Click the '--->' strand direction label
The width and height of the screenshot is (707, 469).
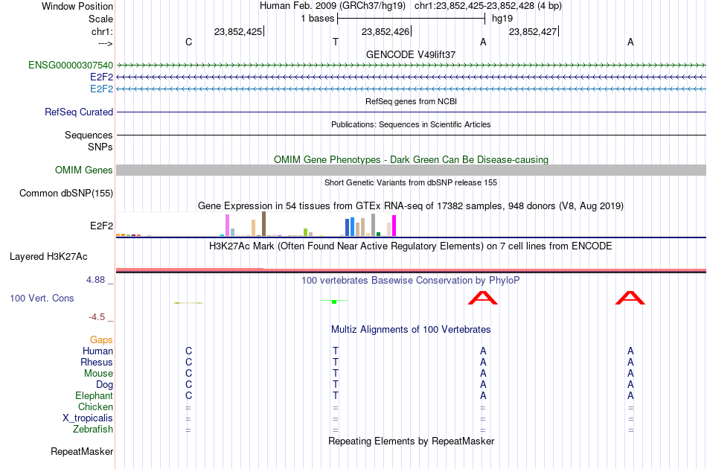pos(106,43)
